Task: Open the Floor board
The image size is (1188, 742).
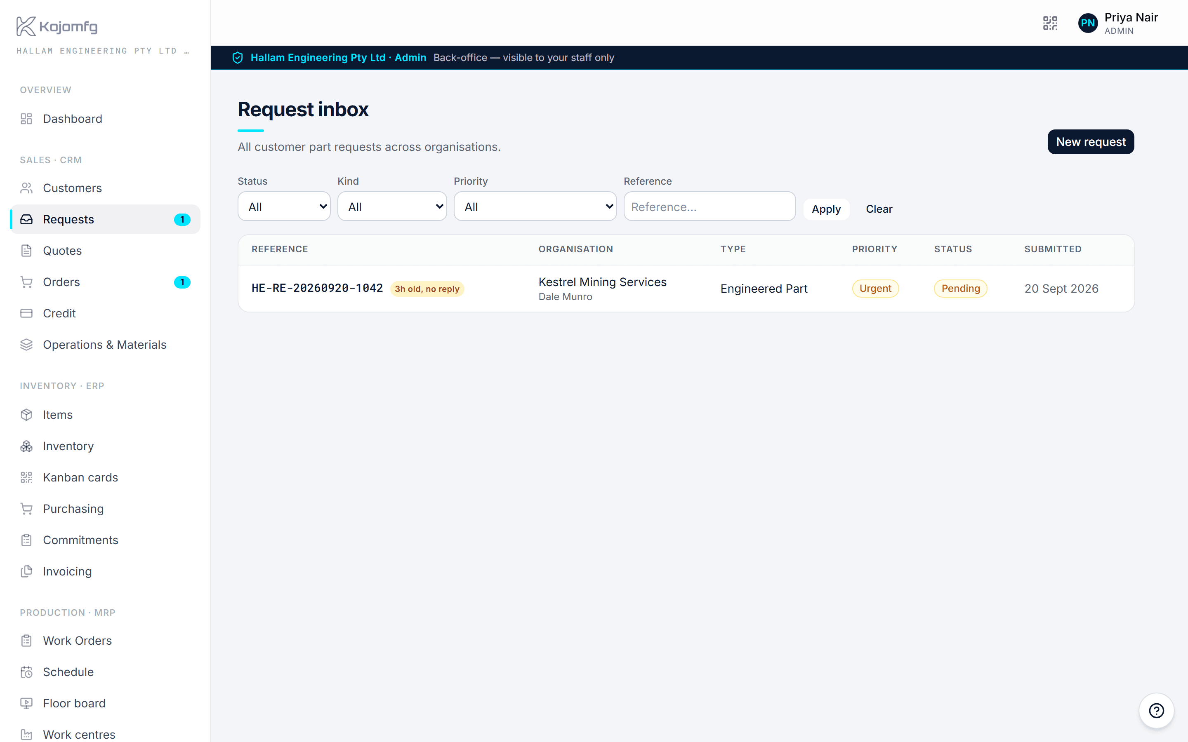Action: point(105,703)
